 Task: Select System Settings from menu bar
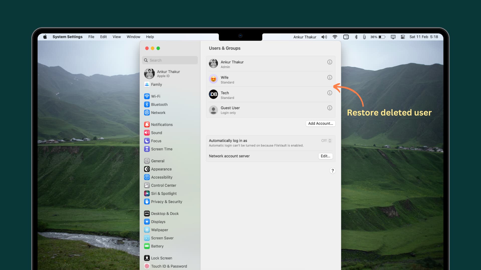(67, 36)
